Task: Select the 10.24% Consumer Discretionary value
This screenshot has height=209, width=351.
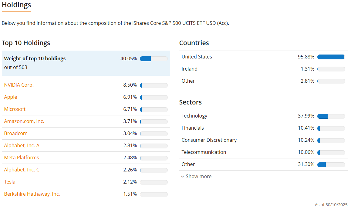Action: (x=306, y=140)
